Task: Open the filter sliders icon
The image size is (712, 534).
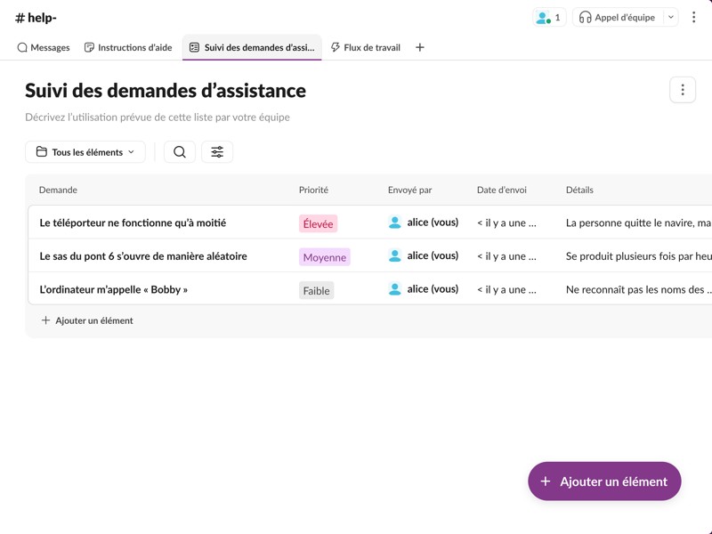Action: coord(217,152)
